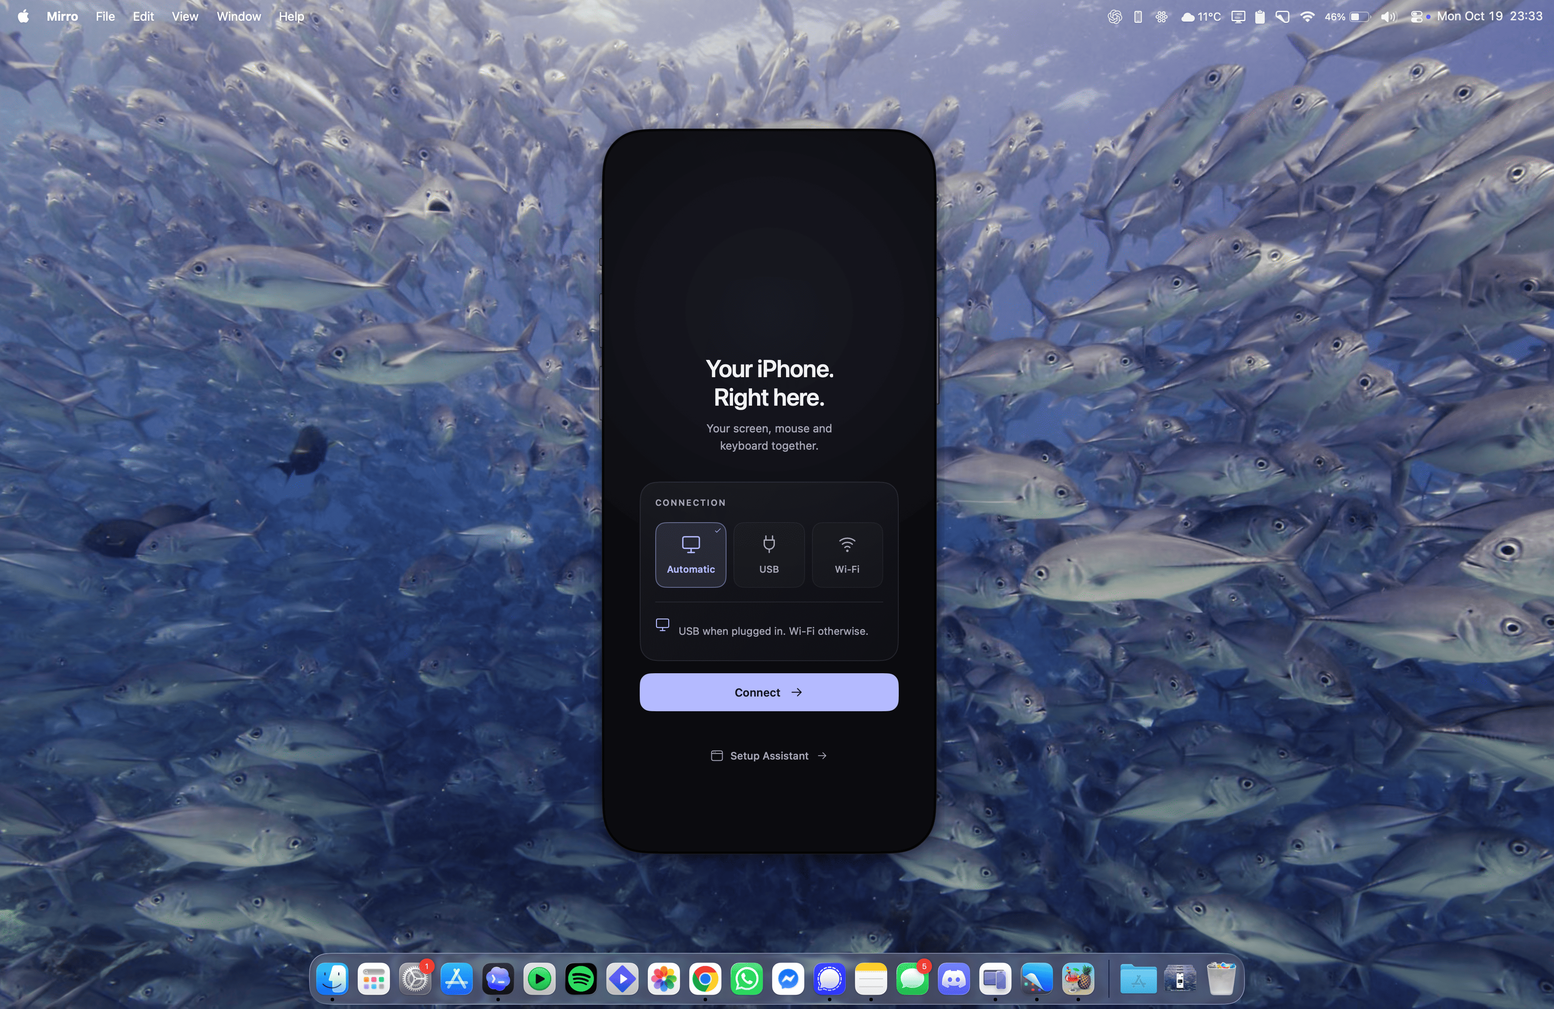Open the Trash in Dock
Viewport: 1554px width, 1009px height.
1221,978
